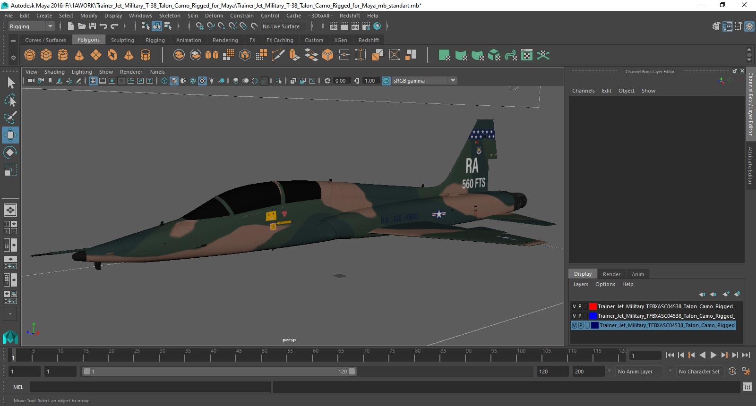Image resolution: width=756 pixels, height=406 pixels.
Task: Toggle playback P of the second blue layer
Action: 580,316
